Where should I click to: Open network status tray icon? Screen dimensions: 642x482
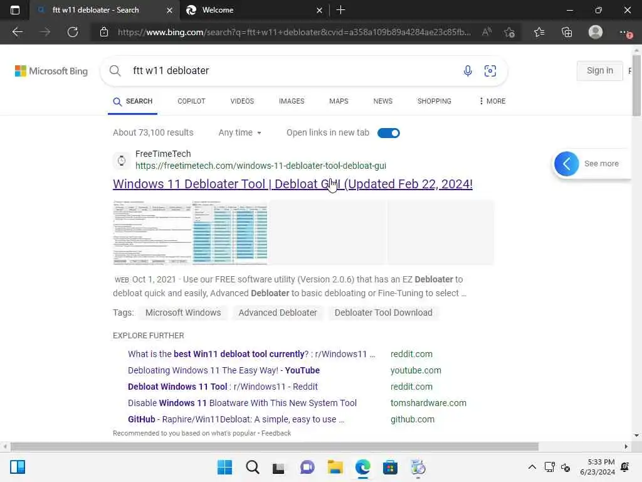(x=549, y=467)
